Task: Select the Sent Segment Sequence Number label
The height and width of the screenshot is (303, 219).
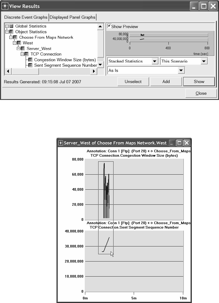Action: pyautogui.click(x=66, y=65)
